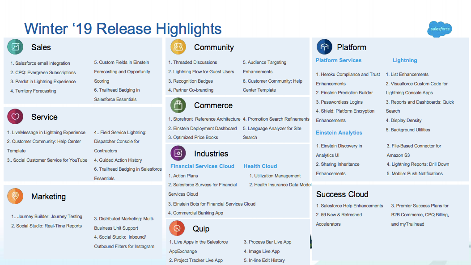Click 'Salesforce email integration' item
This screenshot has height=265, width=471.
click(x=40, y=63)
